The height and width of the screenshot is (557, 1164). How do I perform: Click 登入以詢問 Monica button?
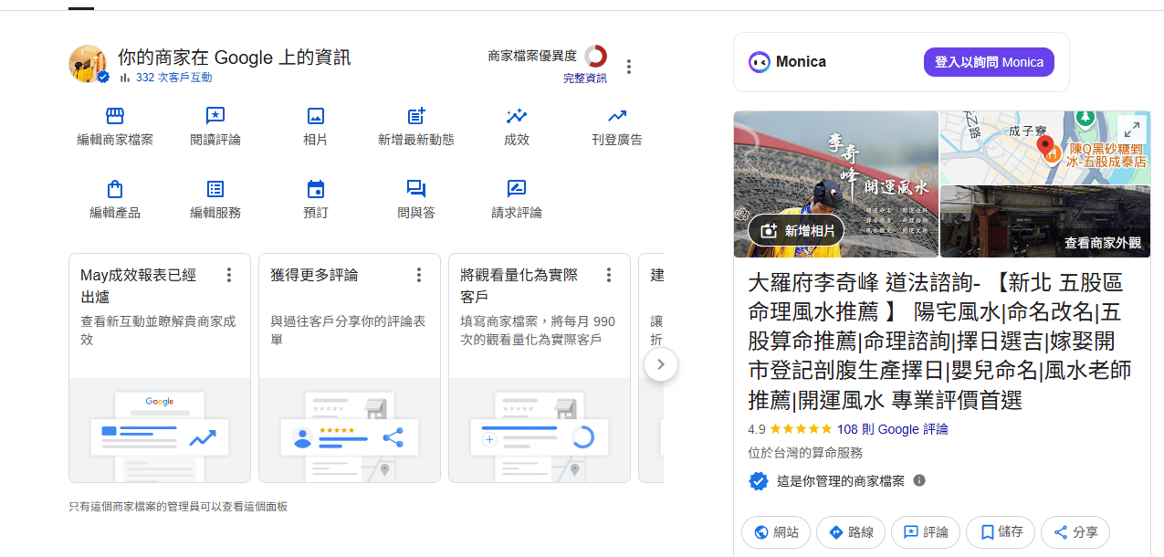tap(989, 62)
